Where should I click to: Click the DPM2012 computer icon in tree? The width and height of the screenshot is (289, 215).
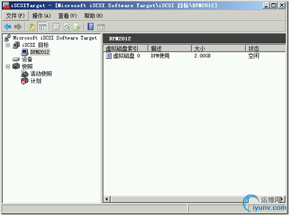point(25,52)
